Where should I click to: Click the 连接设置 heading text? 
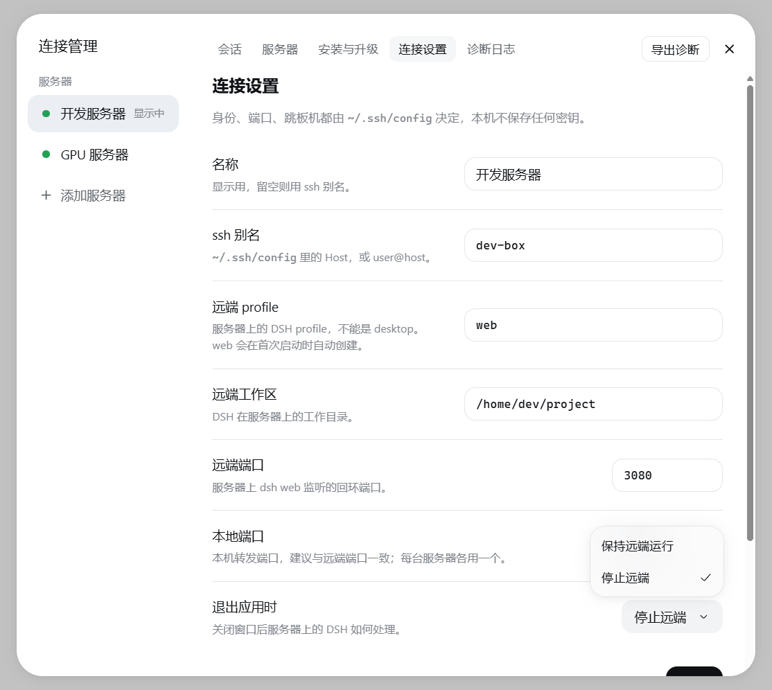pos(245,86)
